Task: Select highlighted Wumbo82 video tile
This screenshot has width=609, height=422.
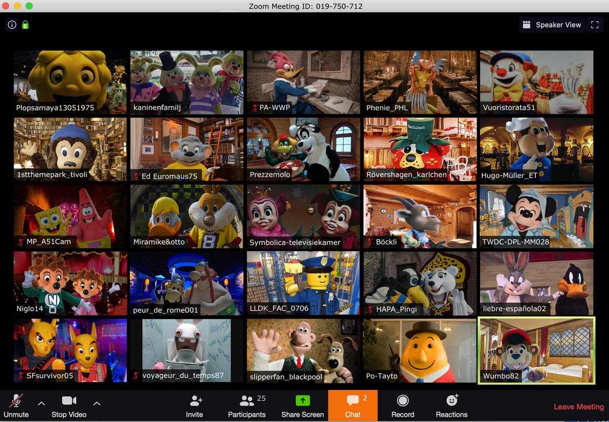Action: tap(536, 350)
